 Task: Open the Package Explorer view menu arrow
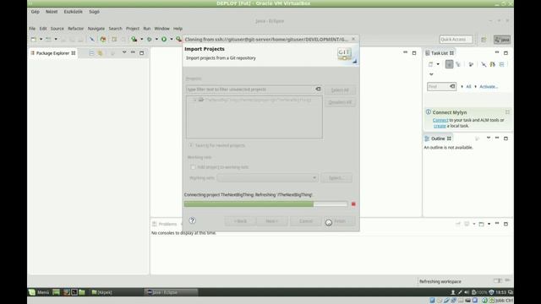[124, 52]
